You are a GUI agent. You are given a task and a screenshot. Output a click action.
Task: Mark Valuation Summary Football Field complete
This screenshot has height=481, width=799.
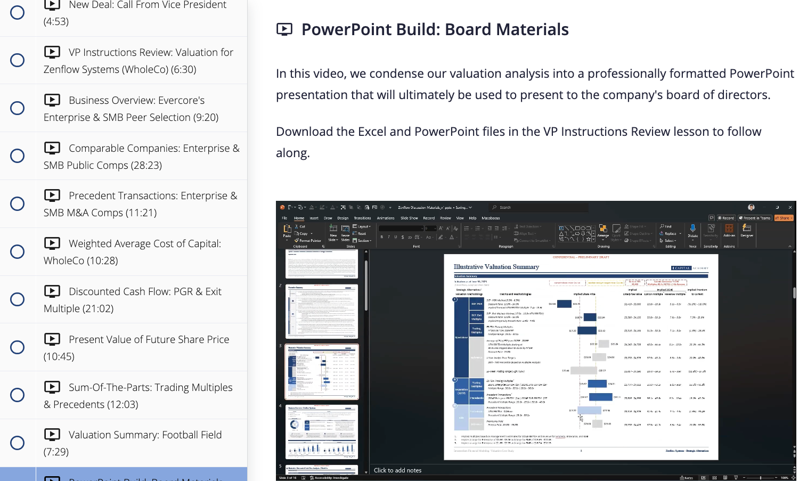pyautogui.click(x=18, y=443)
